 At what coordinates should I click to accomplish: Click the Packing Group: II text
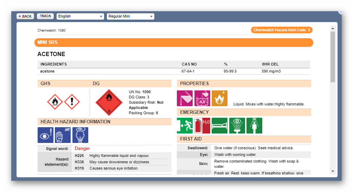143,113
